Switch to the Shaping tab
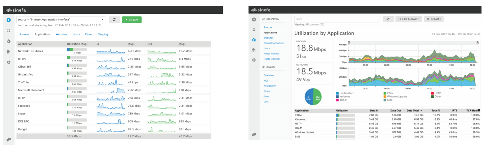The width and height of the screenshot is (494, 150). (103, 34)
